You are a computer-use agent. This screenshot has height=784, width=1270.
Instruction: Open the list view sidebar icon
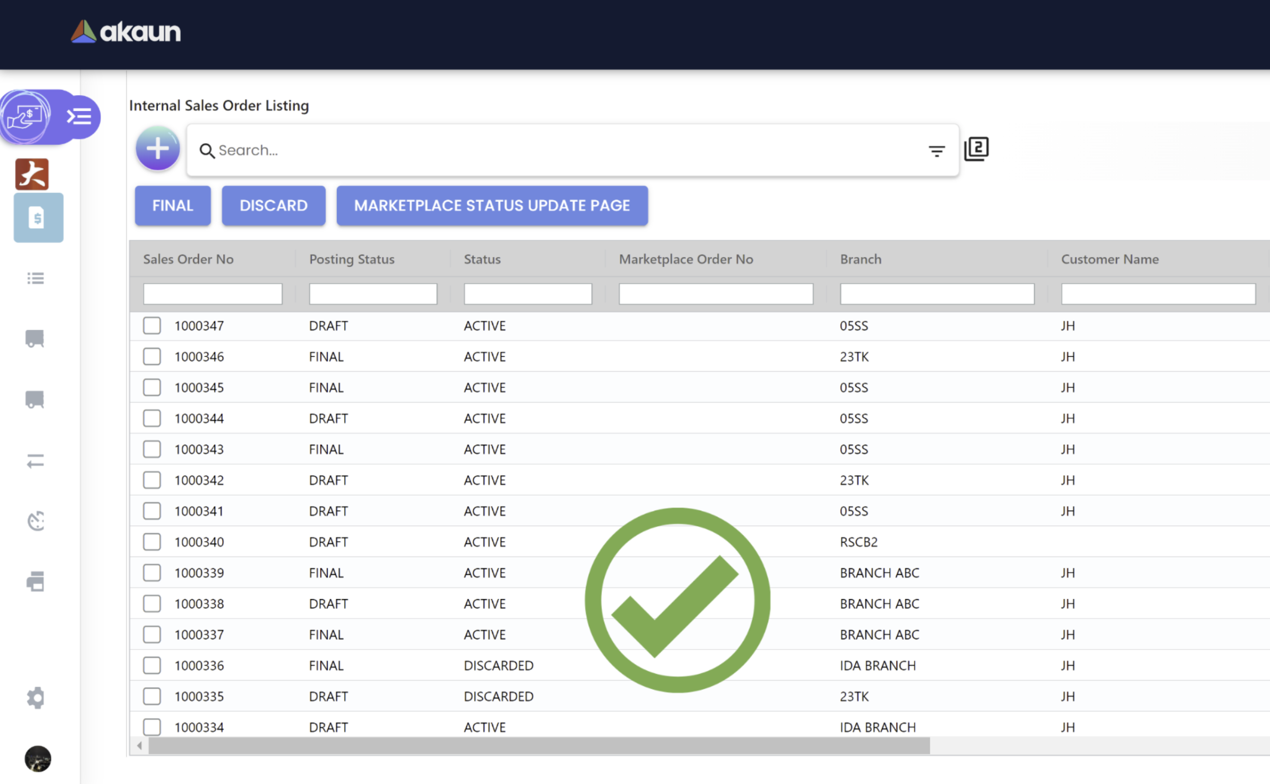pos(35,278)
